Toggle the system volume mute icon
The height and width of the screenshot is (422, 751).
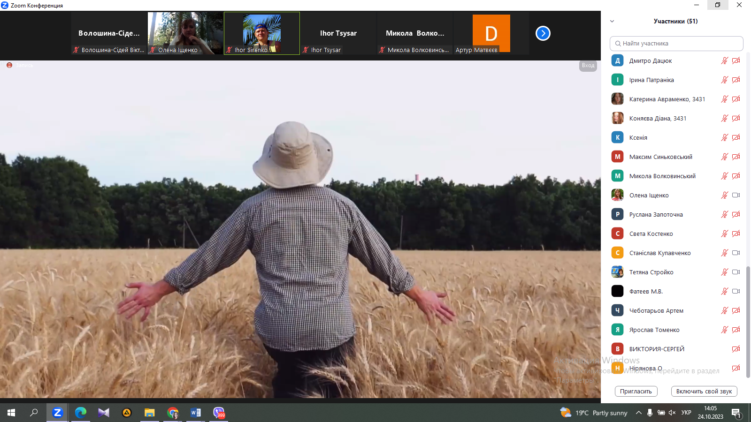coord(672,413)
